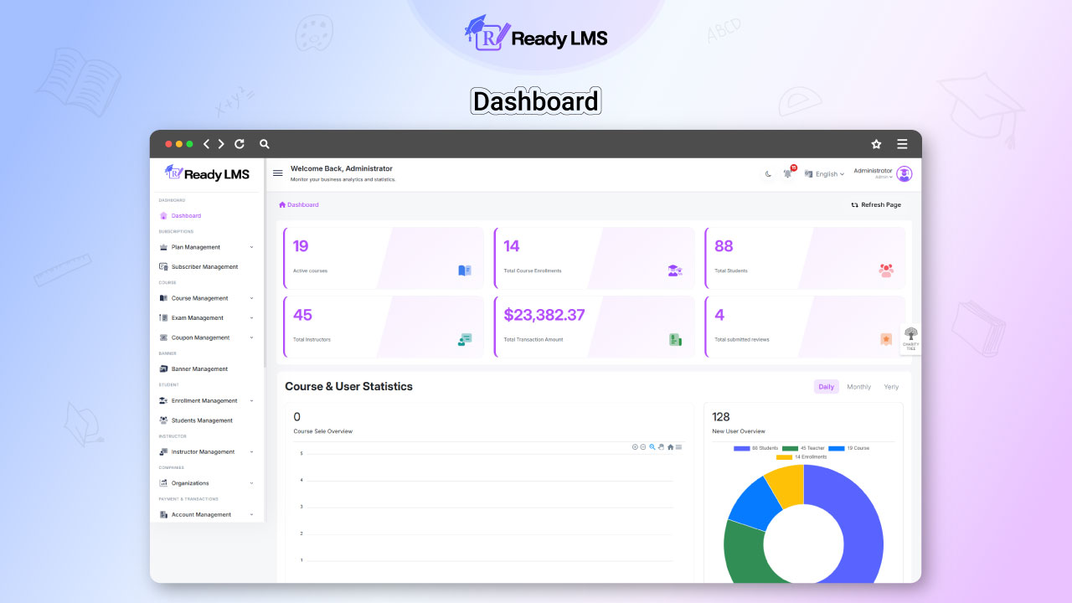Open notifications from the bell icon
Viewport: 1072px width, 603px height.
click(x=788, y=173)
